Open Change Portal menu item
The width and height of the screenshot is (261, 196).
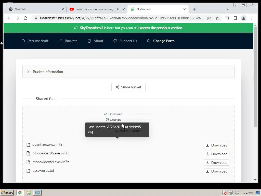161,41
